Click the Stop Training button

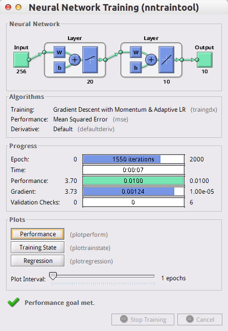click(143, 319)
